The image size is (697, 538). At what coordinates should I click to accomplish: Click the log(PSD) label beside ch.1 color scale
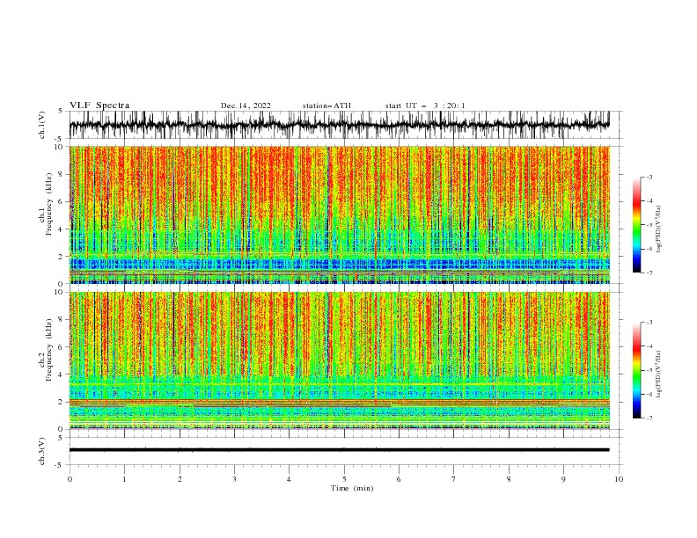coord(659,229)
